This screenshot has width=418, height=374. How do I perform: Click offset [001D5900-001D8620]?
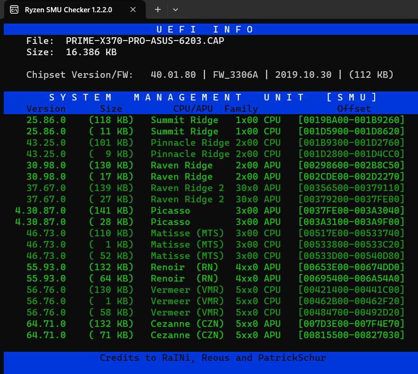(x=352, y=131)
